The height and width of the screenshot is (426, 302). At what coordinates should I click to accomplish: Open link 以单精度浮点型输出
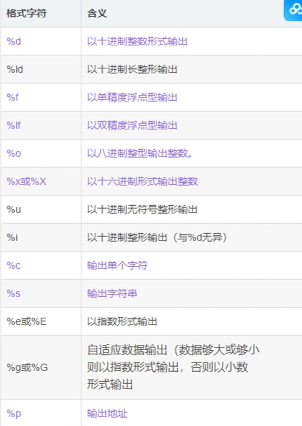point(132,98)
